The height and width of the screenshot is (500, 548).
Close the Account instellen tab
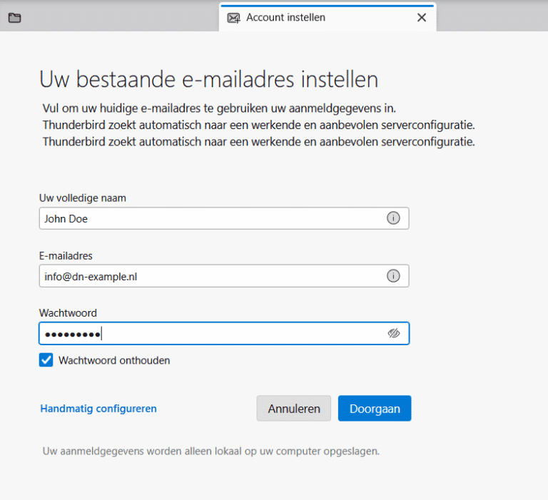coord(422,18)
